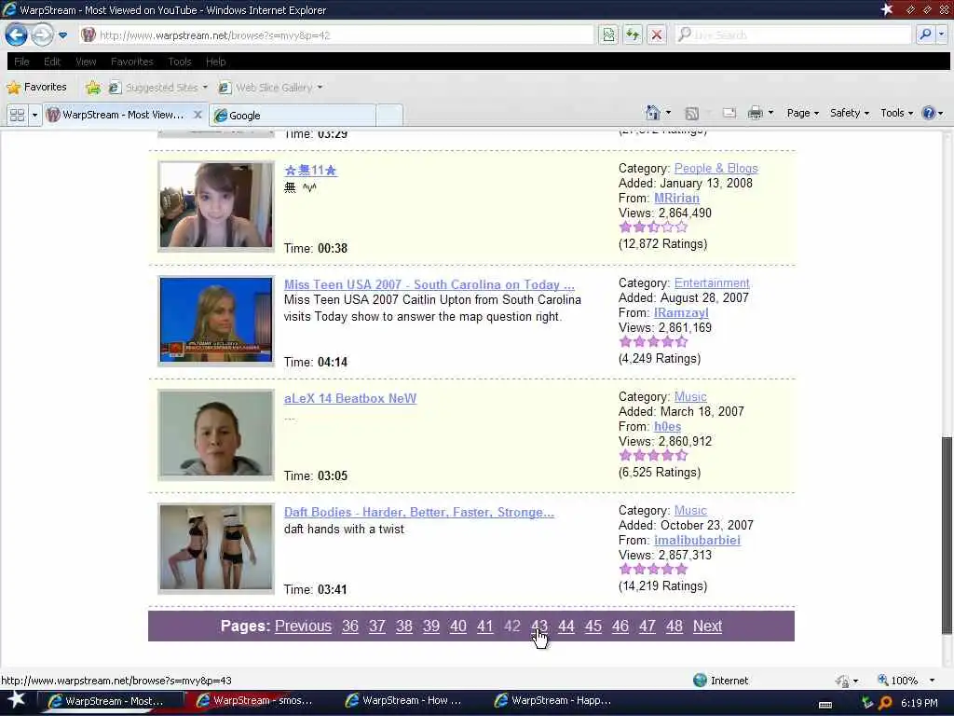Open the File menu
This screenshot has height=716, width=954.
(x=21, y=62)
